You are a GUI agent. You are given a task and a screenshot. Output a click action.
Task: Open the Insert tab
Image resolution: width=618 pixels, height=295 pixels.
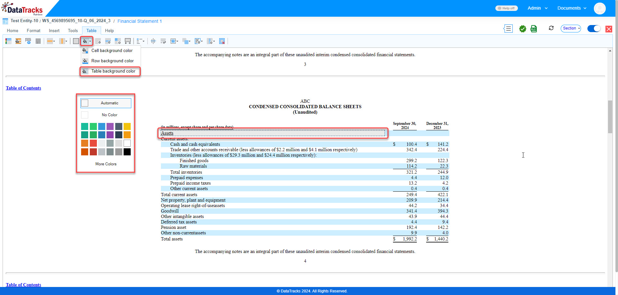pos(54,31)
